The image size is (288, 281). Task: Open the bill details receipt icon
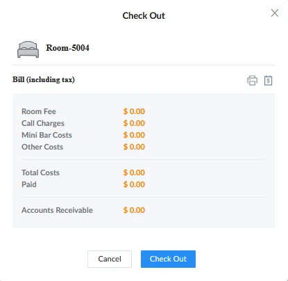pyautogui.click(x=268, y=81)
